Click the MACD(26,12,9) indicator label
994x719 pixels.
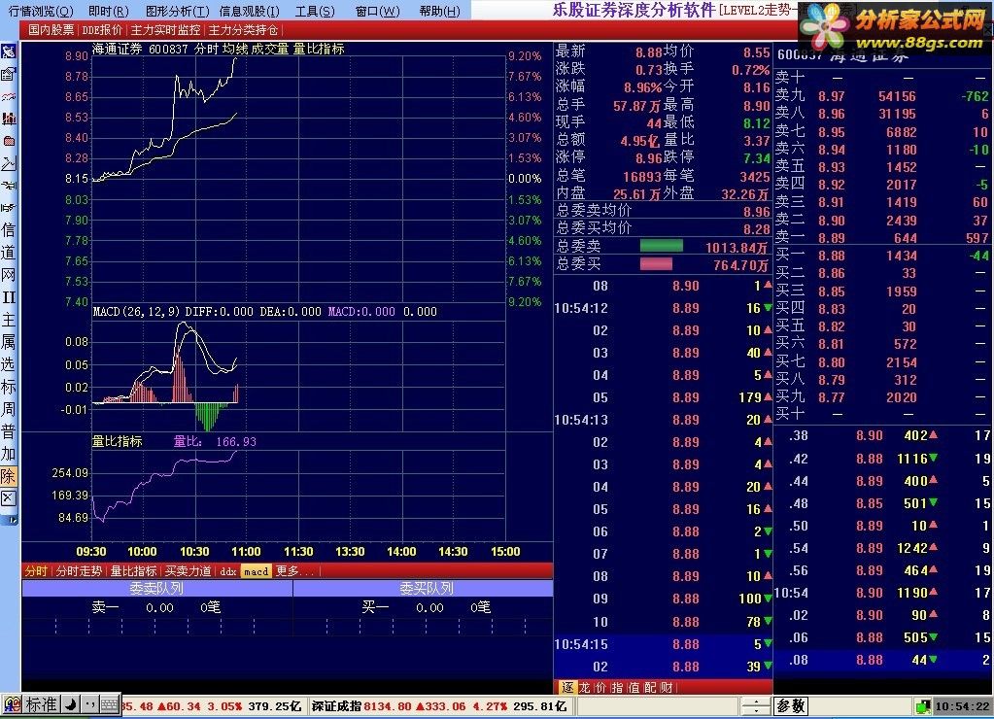click(139, 311)
